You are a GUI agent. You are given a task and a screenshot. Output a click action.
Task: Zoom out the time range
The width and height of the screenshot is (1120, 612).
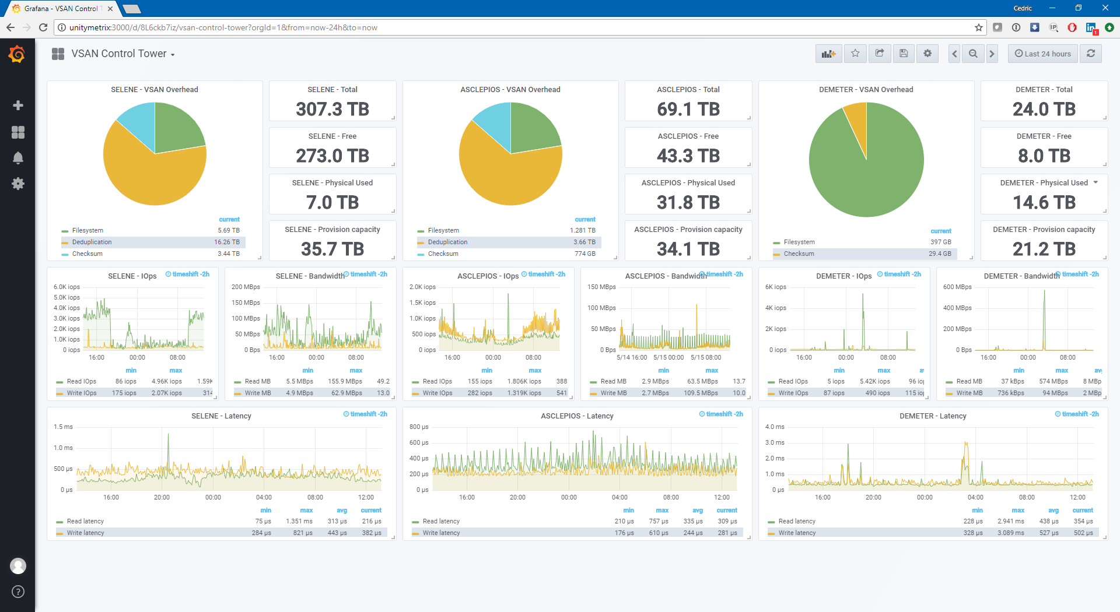(973, 54)
